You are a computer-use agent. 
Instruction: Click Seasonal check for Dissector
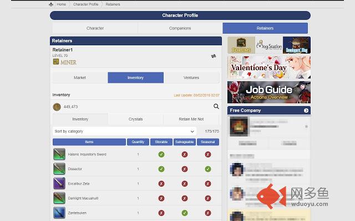(208, 169)
